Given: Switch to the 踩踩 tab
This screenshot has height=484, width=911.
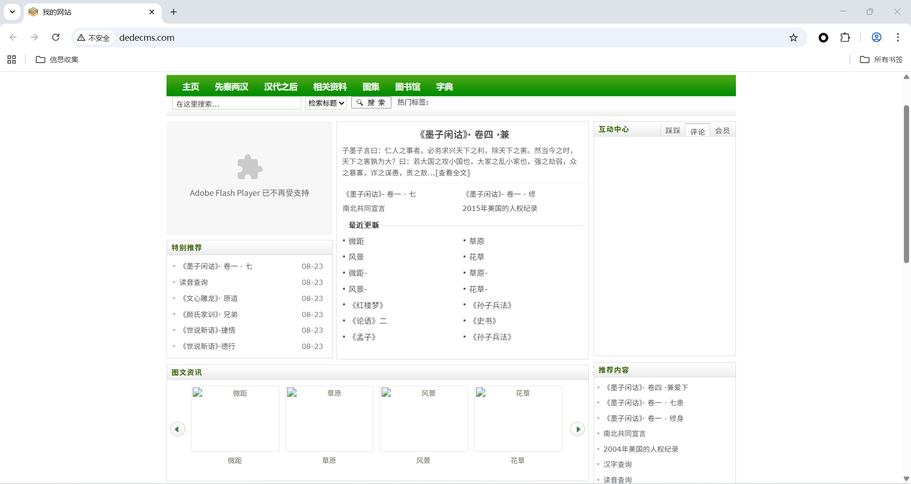Looking at the screenshot, I should point(673,130).
